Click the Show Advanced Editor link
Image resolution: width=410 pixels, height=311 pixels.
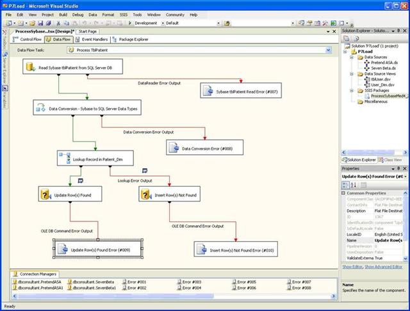click(x=383, y=267)
